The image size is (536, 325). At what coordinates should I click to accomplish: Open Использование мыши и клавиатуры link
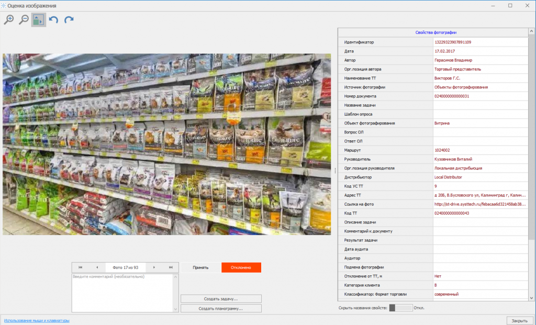[x=37, y=321]
